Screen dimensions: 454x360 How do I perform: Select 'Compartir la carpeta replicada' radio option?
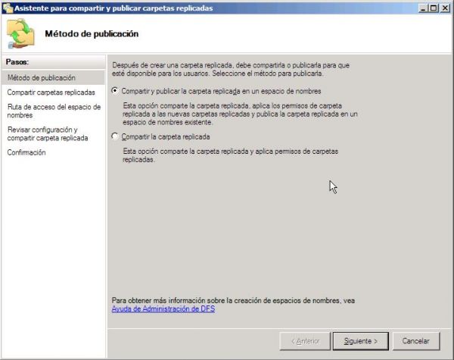(115, 136)
